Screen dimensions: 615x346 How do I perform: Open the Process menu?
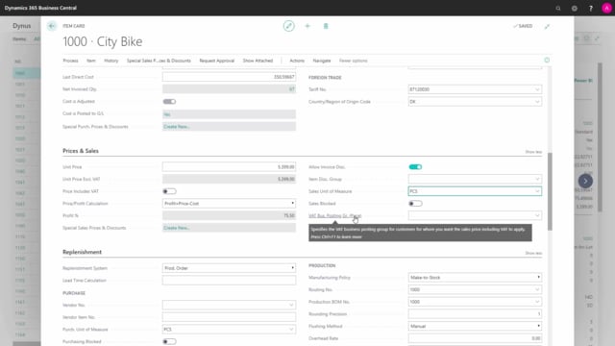[70, 61]
